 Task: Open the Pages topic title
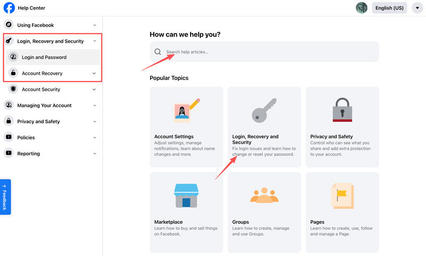(317, 222)
